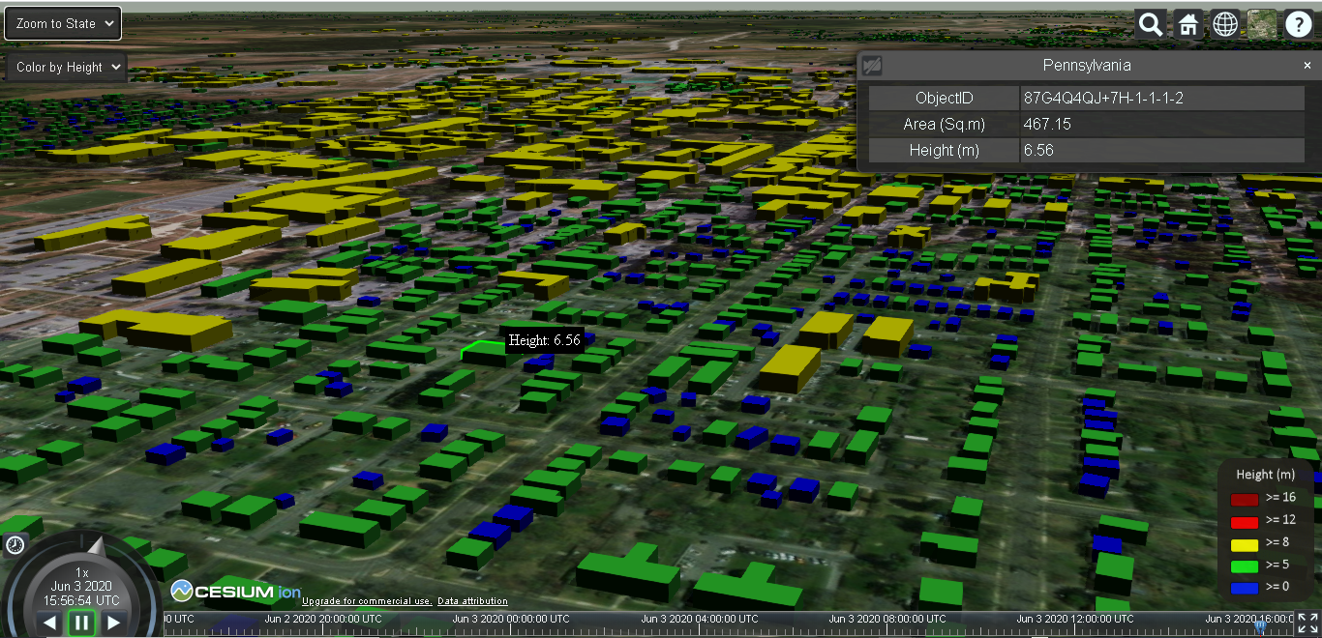Image resolution: width=1322 pixels, height=638 pixels.
Task: Open navigation help question mark
Action: pos(1298,24)
